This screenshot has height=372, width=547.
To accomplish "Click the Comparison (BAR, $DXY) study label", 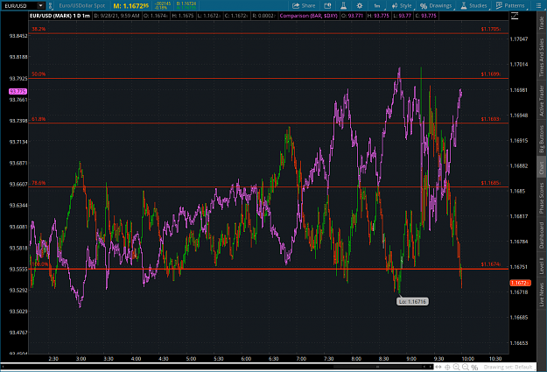I will pyautogui.click(x=308, y=16).
